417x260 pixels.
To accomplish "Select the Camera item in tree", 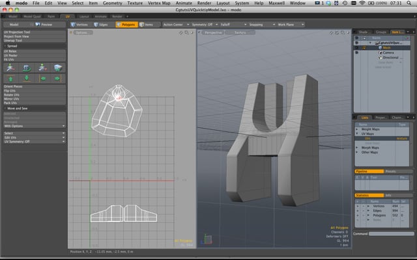I will click(x=390, y=52).
